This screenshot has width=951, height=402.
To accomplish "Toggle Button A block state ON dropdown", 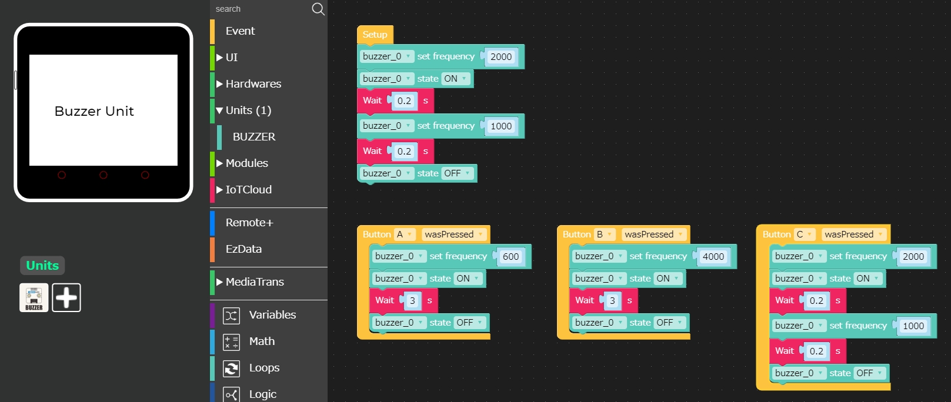I will [x=468, y=279].
